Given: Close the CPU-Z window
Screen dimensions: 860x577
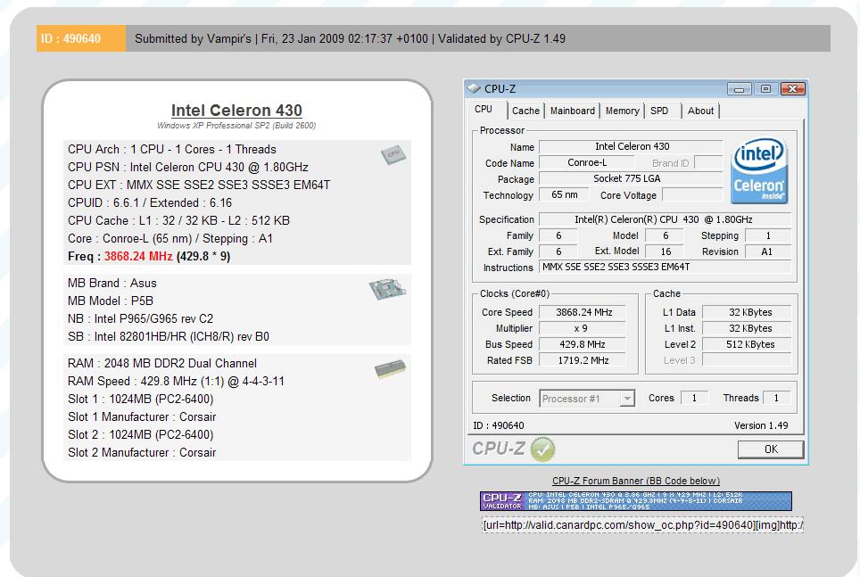Looking at the screenshot, I should pyautogui.click(x=792, y=89).
